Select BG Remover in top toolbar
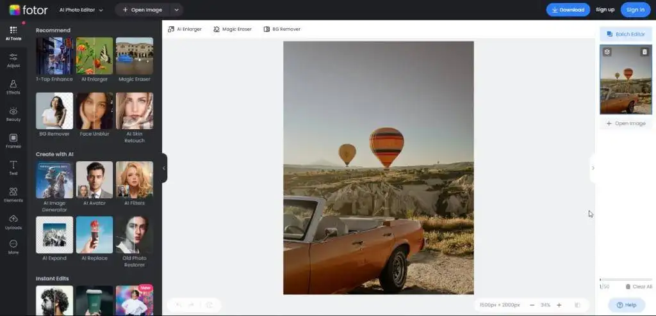The width and height of the screenshot is (656, 316). (282, 29)
